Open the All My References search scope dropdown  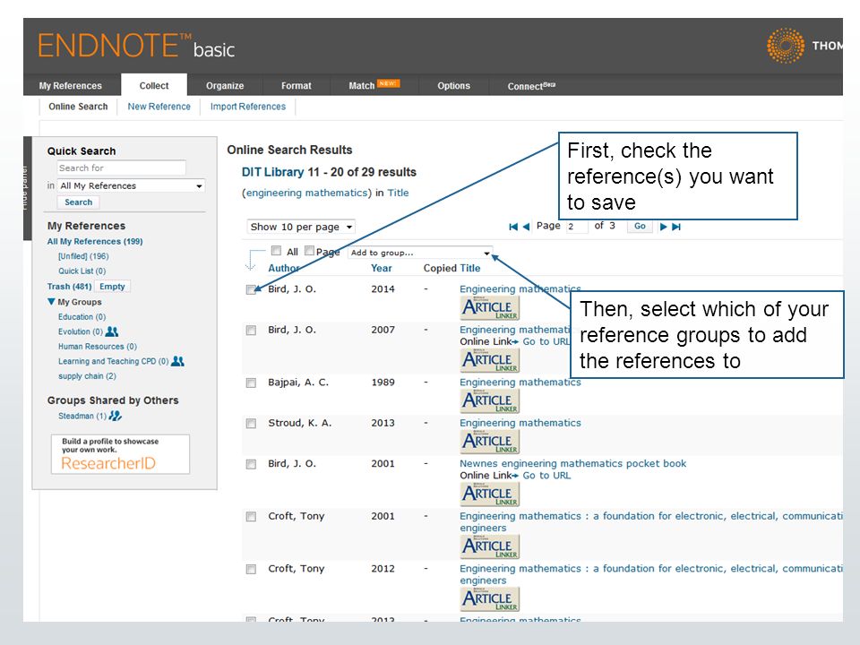click(131, 186)
